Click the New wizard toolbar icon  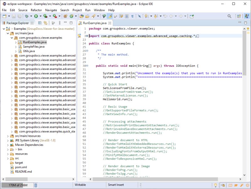pos(4,16)
